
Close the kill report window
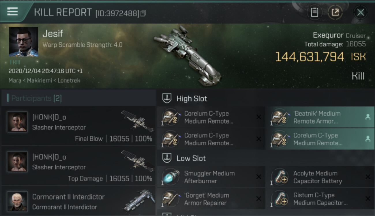pos(360,12)
